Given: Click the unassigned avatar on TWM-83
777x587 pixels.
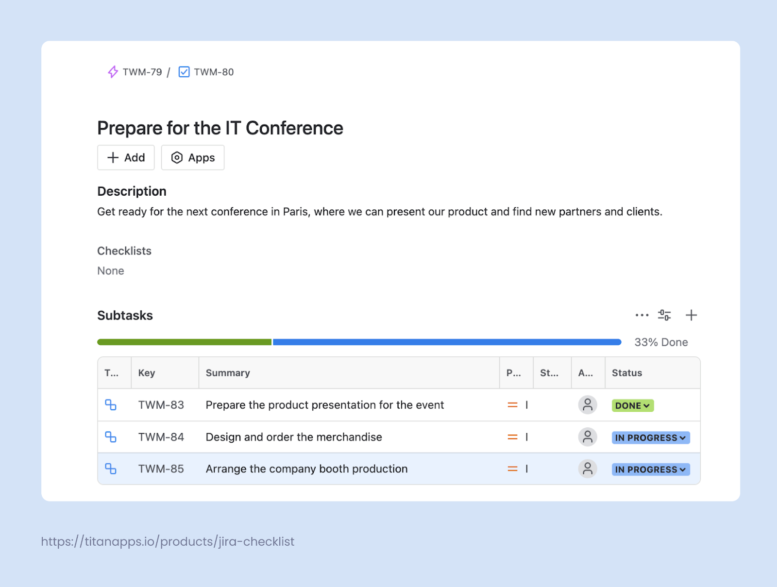Looking at the screenshot, I should click(x=588, y=405).
